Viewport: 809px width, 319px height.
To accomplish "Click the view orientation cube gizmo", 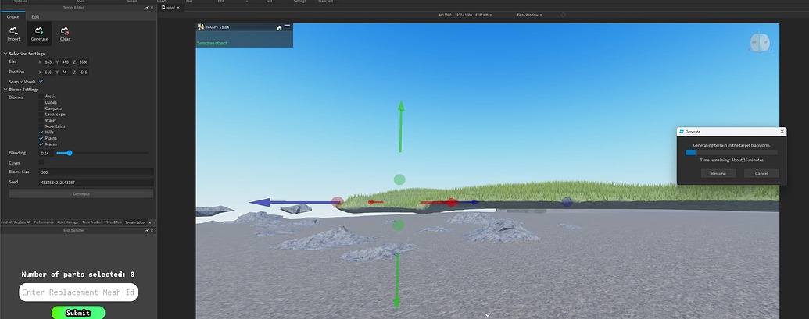I will click(760, 43).
